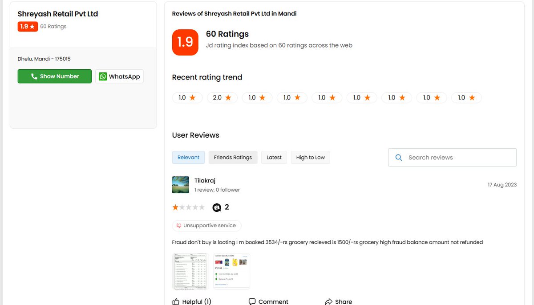Click the Helpful (1) label
Screen dimensions: 534x305
click(x=197, y=302)
